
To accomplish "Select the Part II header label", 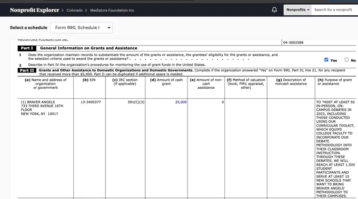I will click(x=27, y=70).
